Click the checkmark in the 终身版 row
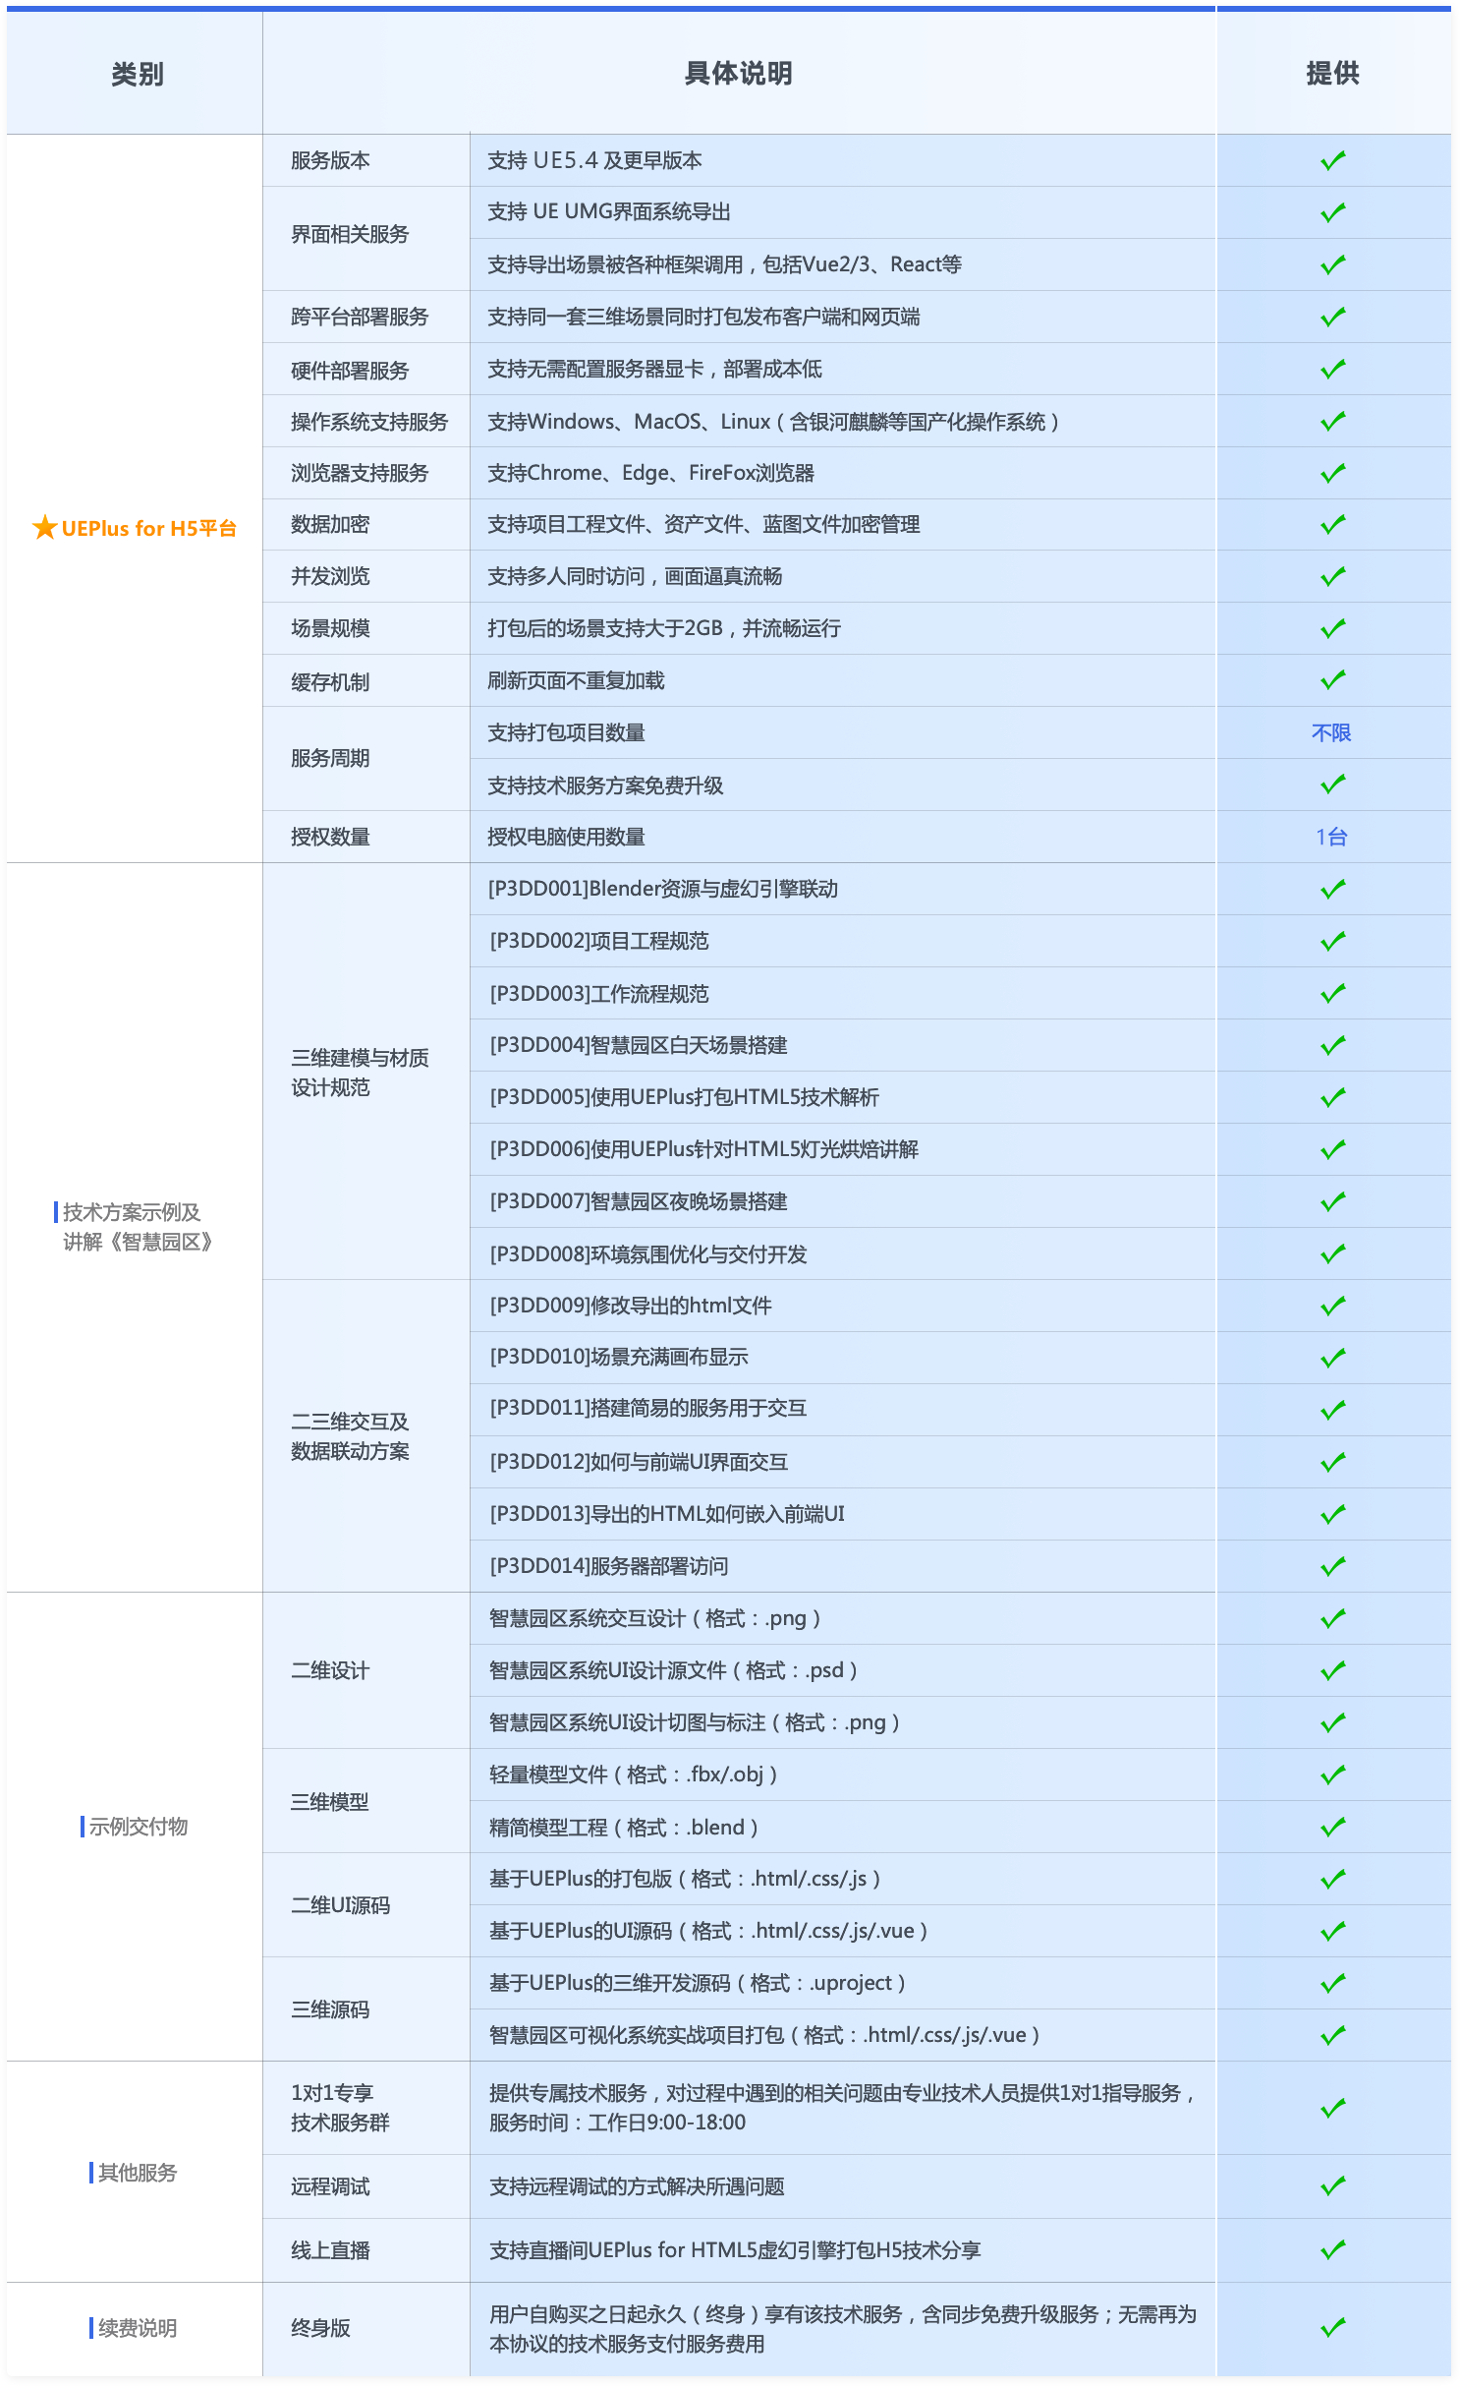Screen dimensions: 1460x2386 click(x=1332, y=2327)
